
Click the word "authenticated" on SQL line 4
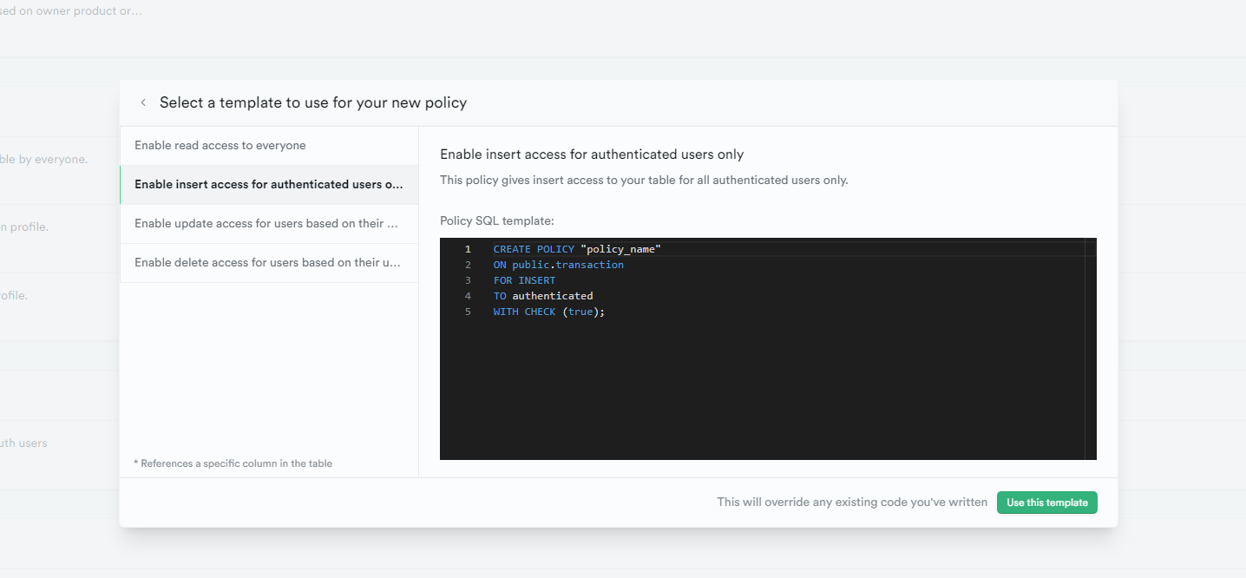[x=553, y=296]
